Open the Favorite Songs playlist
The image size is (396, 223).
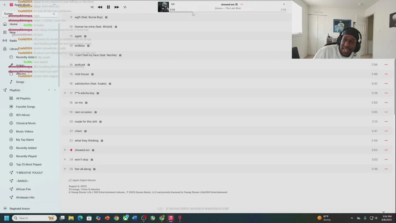(x=25, y=107)
